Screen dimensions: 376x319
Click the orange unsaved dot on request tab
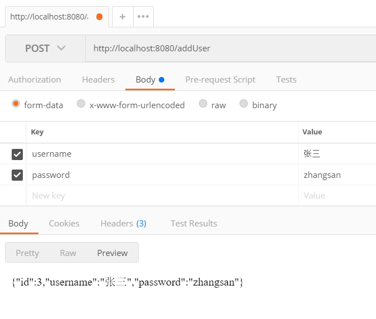99,17
